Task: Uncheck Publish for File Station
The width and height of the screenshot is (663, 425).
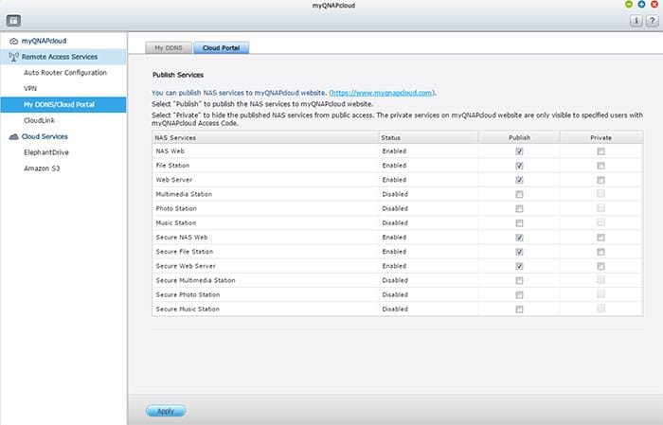Action: [519, 166]
